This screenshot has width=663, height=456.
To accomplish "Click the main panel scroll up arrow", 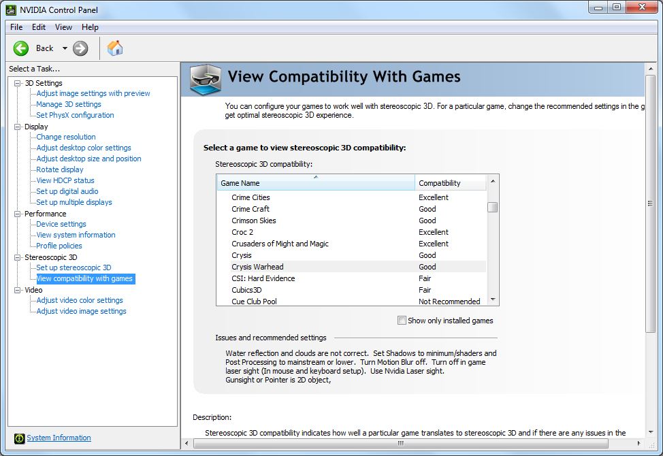I will pos(650,69).
